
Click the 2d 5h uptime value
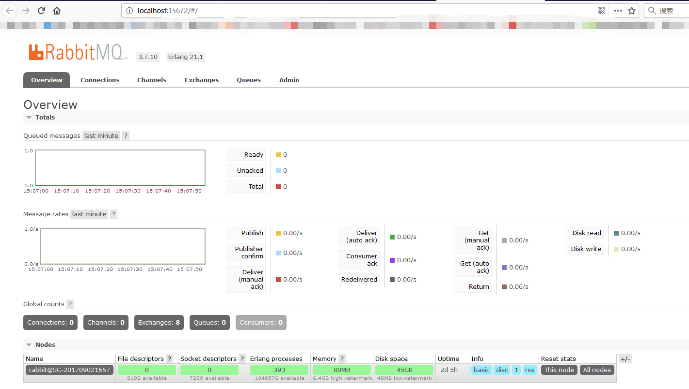pyautogui.click(x=449, y=370)
